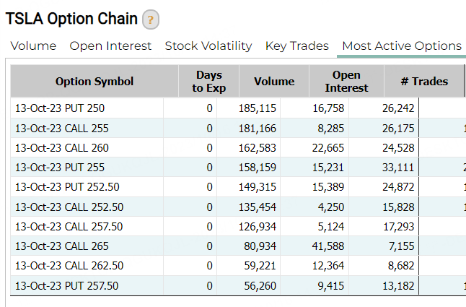Click trades count 26,175

coord(398,128)
